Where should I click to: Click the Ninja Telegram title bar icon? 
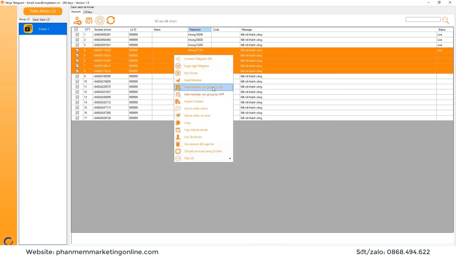pyautogui.click(x=2, y=3)
